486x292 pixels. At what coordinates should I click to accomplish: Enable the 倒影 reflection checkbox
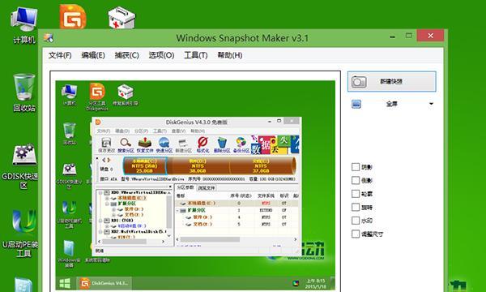point(356,180)
